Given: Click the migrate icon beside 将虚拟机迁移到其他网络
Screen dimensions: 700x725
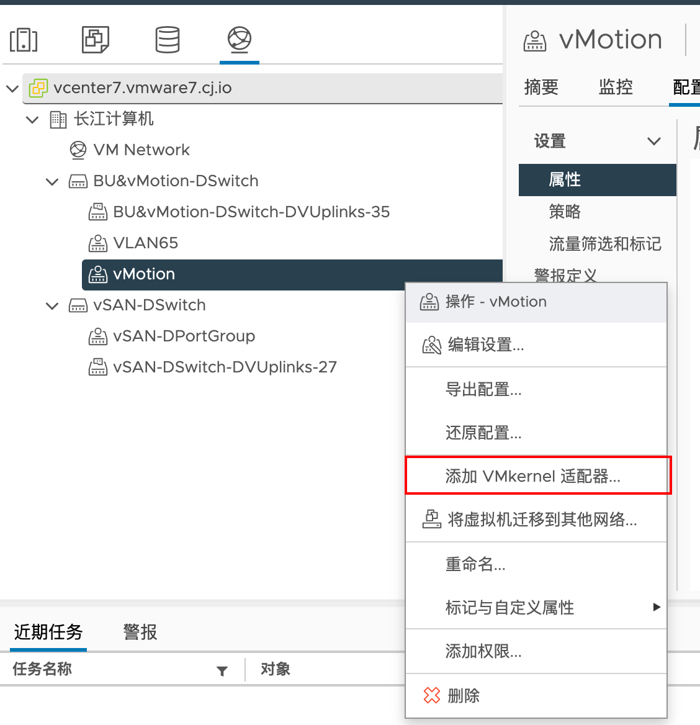Looking at the screenshot, I should click(x=432, y=520).
